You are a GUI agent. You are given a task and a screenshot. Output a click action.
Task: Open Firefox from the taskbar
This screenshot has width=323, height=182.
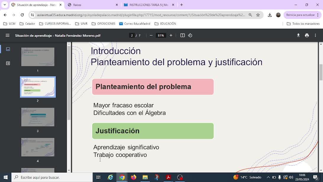pyautogui.click(x=133, y=177)
